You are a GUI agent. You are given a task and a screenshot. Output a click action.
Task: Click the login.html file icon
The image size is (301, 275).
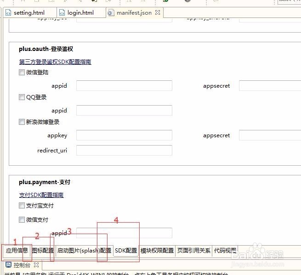tap(62, 13)
